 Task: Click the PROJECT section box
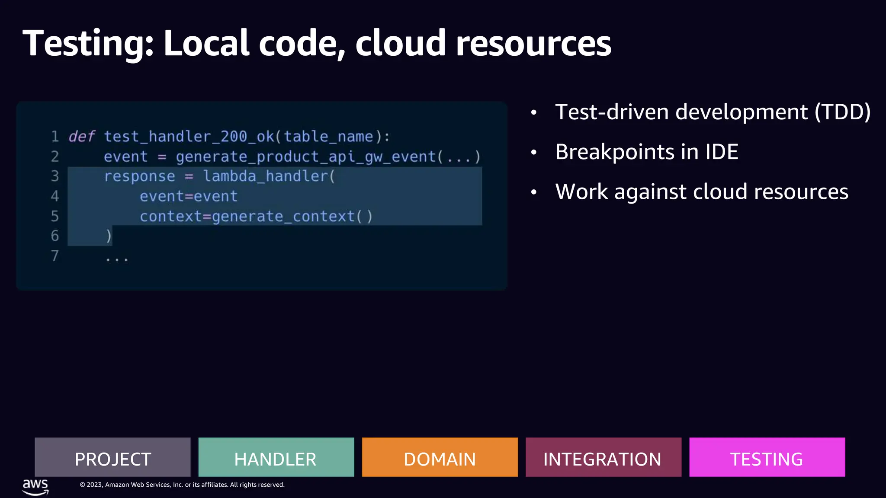[112, 457]
